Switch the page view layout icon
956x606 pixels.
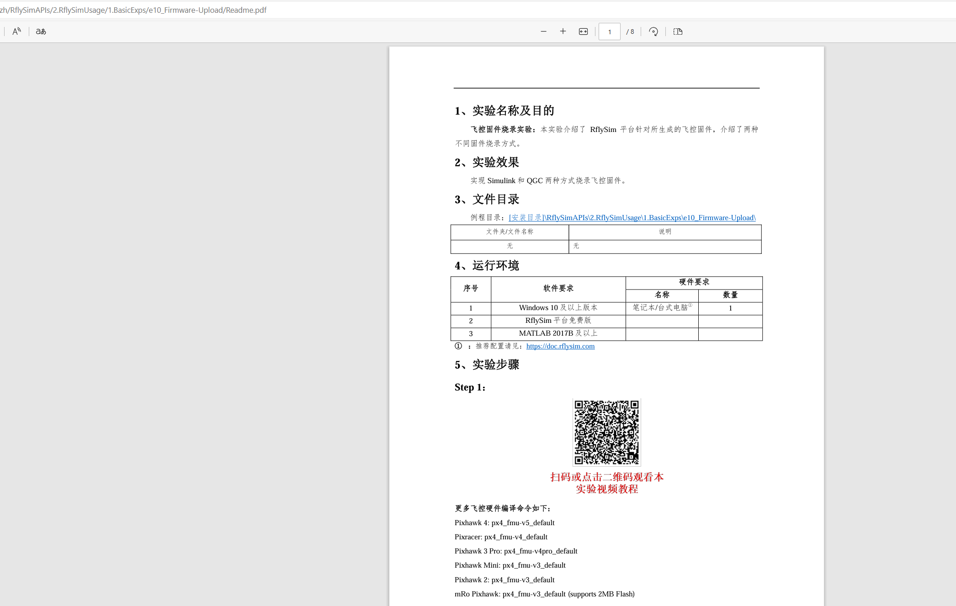678,32
